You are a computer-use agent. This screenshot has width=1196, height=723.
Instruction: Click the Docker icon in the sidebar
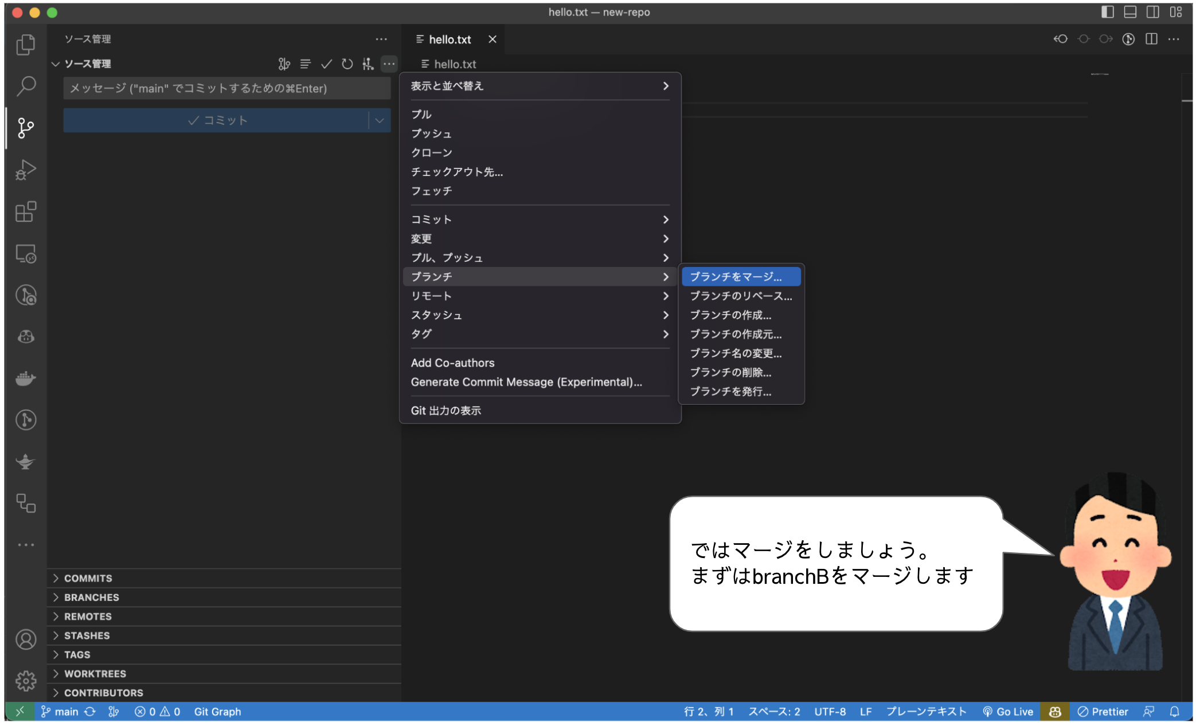26,378
